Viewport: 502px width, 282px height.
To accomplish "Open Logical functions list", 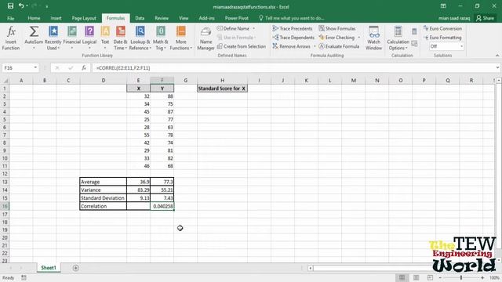I will click(89, 38).
